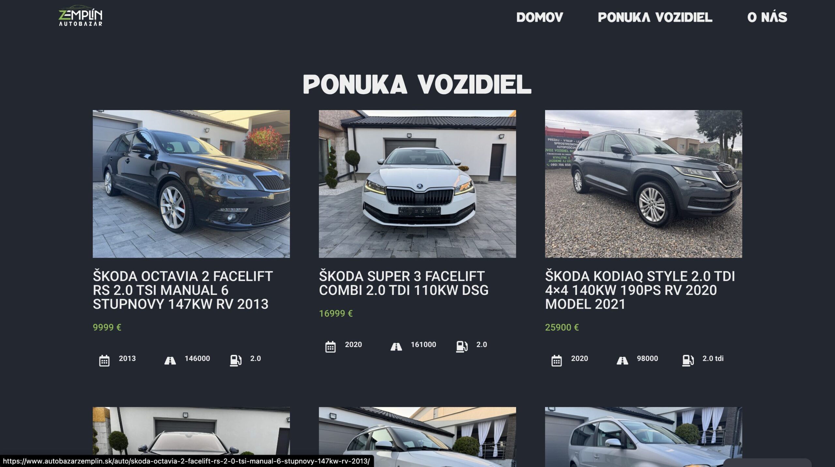Click the black Octavia RS photo
Screen dimensions: 835x467
point(191,184)
